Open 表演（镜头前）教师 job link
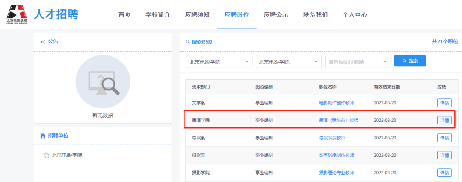The width and height of the screenshot is (462, 182). pyautogui.click(x=338, y=120)
